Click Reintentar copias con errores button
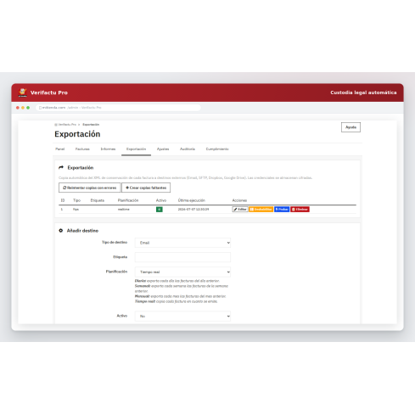The width and height of the screenshot is (415, 415). [90, 188]
